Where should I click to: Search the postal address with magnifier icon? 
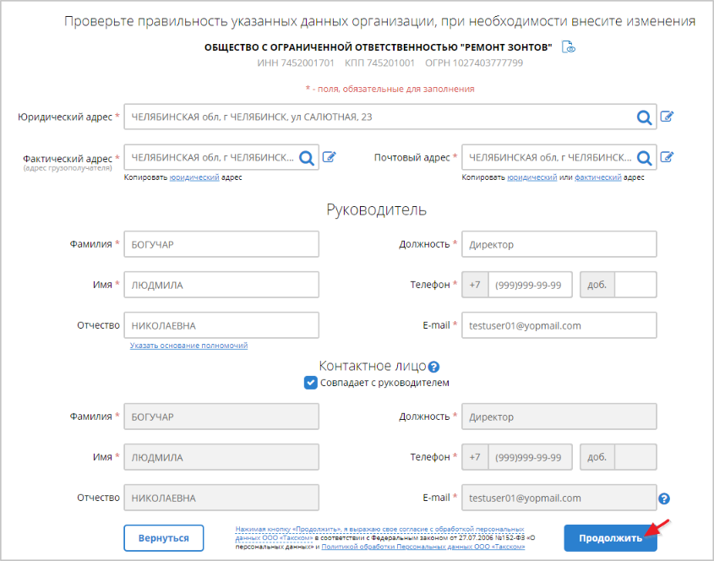644,157
